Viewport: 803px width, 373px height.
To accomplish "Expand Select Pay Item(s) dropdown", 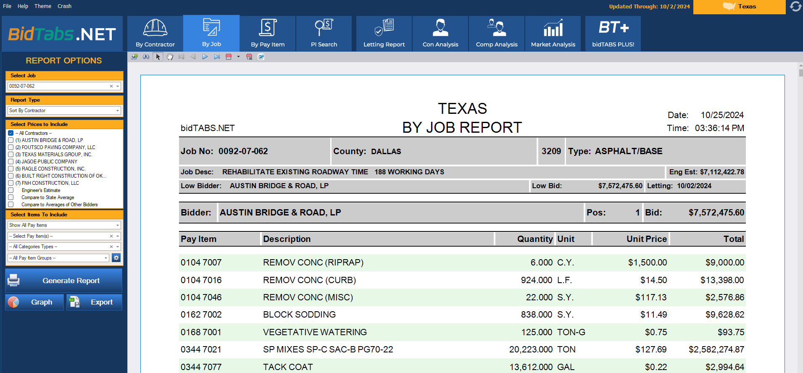I will (118, 236).
